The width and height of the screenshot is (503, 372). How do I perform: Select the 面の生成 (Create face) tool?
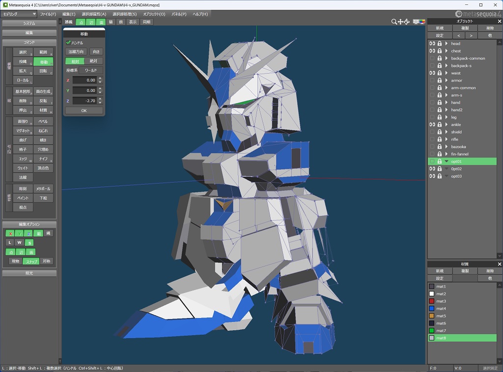(x=43, y=91)
